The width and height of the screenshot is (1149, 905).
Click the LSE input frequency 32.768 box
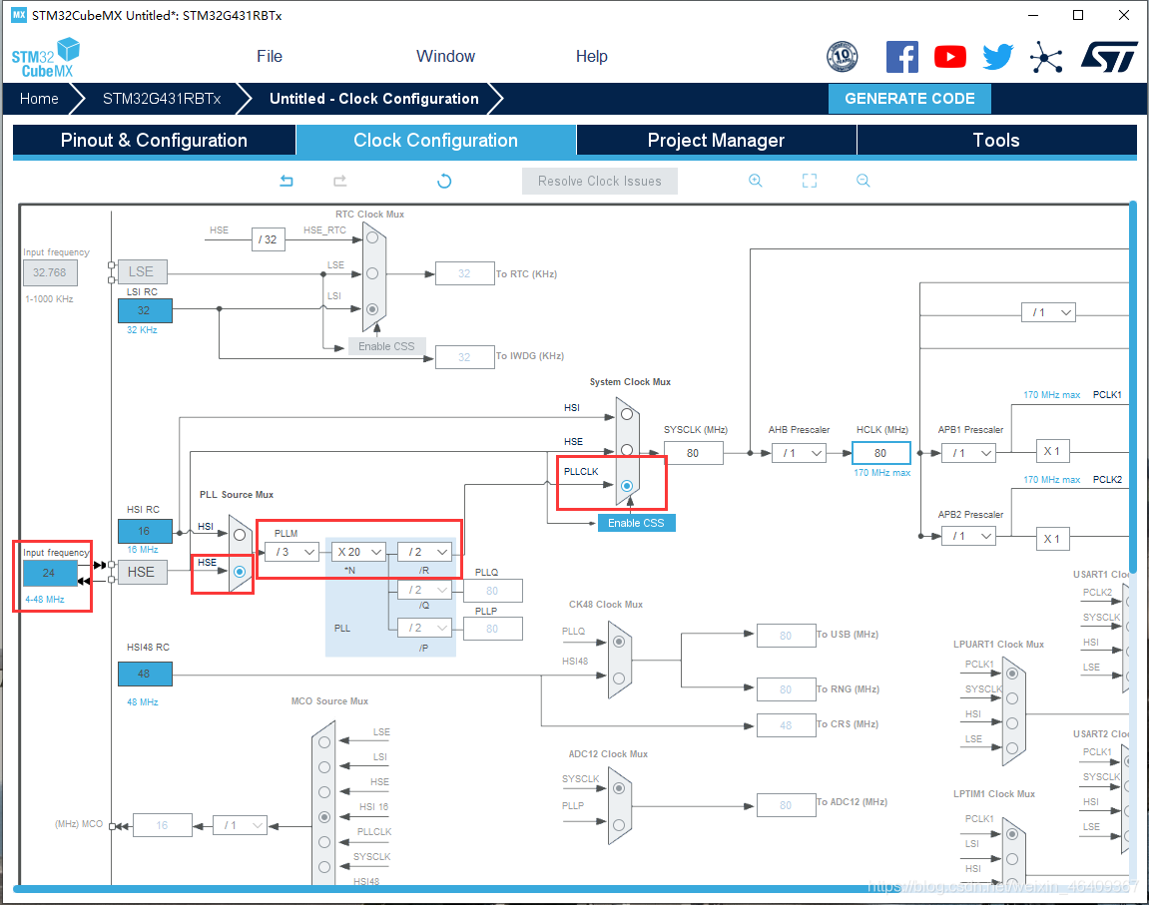click(x=50, y=272)
